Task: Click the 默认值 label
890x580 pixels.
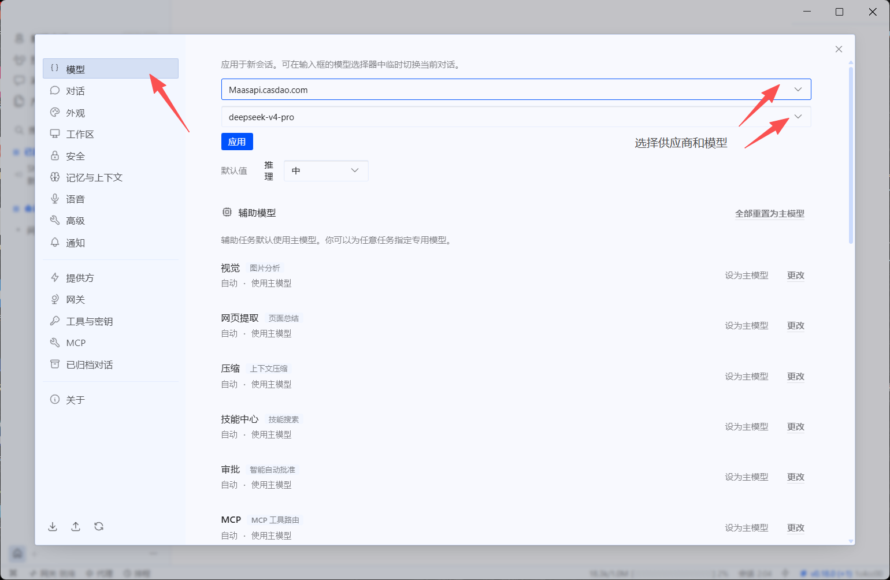Action: [234, 171]
